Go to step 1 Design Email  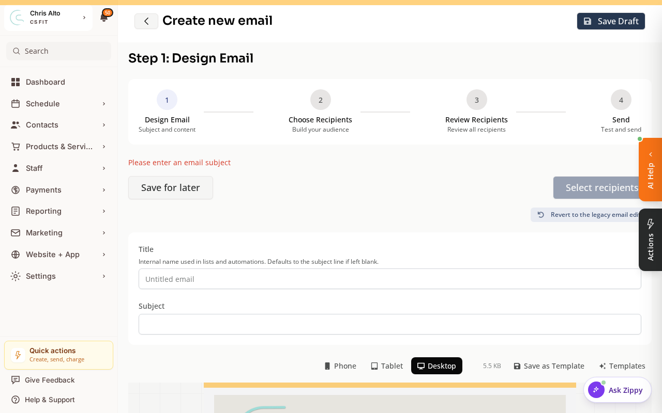(x=167, y=112)
